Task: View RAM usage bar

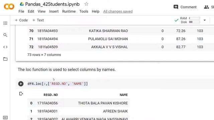Action: tap(195, 18)
